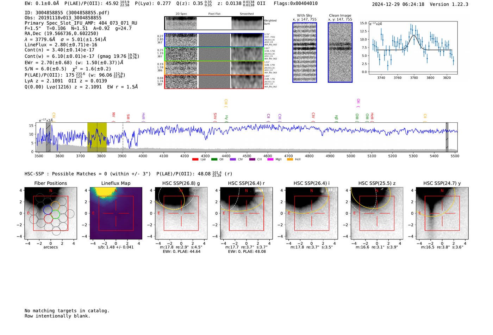Image resolution: width=493 pixels, height=335 pixels.
Task: Click the red fiber circle in Fiber Positions
Action: coord(49,219)
